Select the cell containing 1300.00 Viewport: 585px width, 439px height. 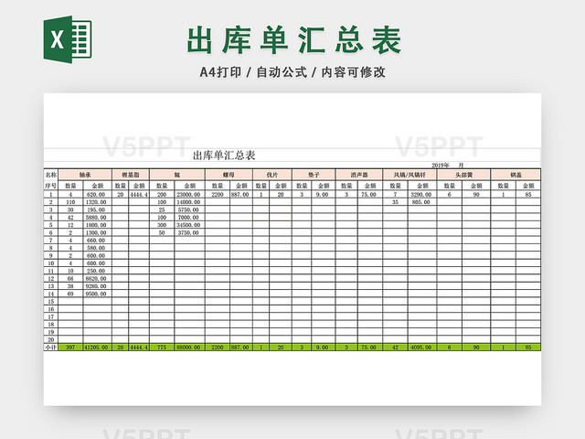tap(98, 232)
